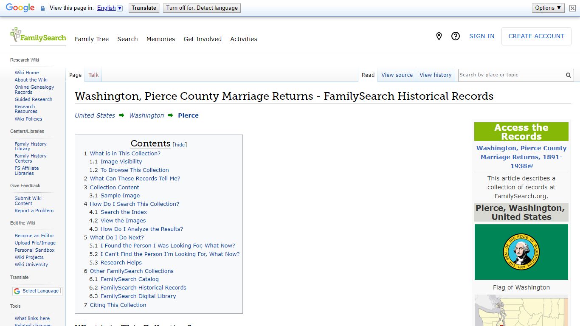Open the help question mark icon

coord(456,37)
